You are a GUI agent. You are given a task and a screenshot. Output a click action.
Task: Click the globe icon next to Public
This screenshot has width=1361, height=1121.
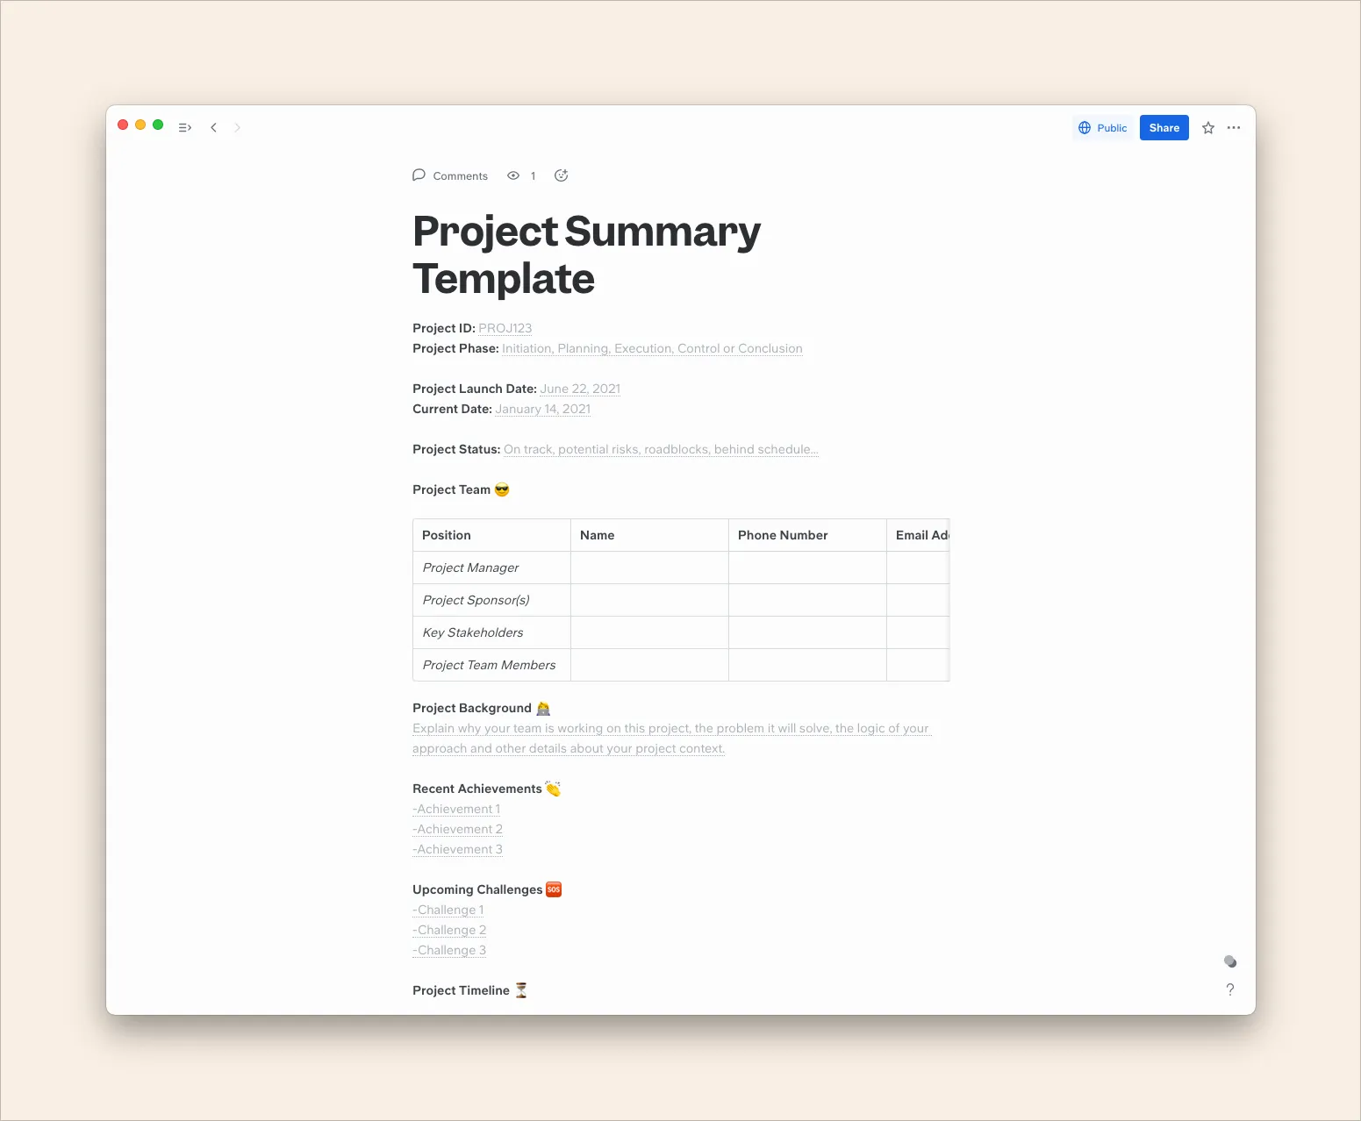tap(1085, 127)
